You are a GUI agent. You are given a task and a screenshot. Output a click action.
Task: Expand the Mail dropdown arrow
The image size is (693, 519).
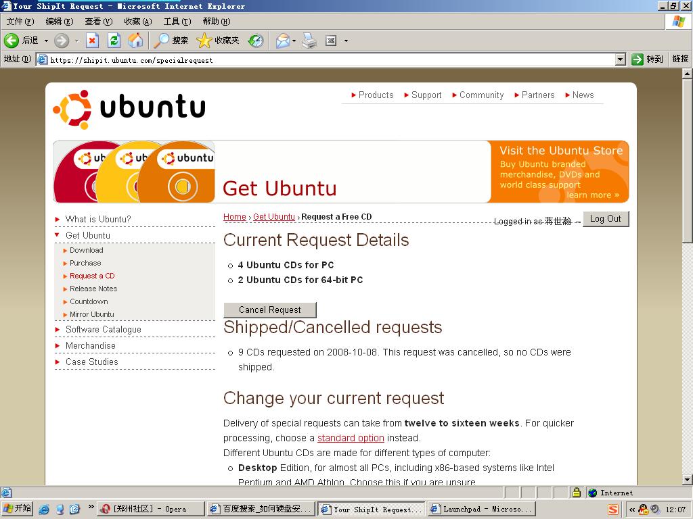[x=294, y=41]
